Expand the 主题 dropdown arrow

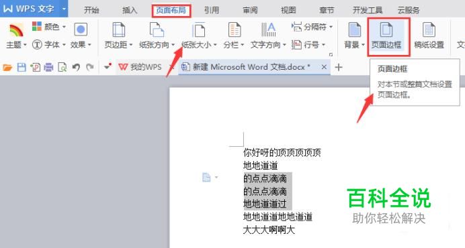pos(25,45)
